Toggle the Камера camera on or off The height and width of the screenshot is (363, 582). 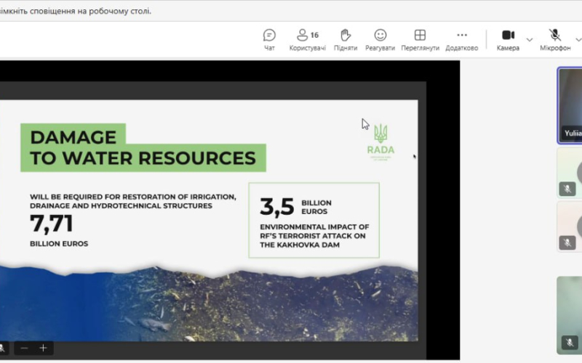pos(508,40)
